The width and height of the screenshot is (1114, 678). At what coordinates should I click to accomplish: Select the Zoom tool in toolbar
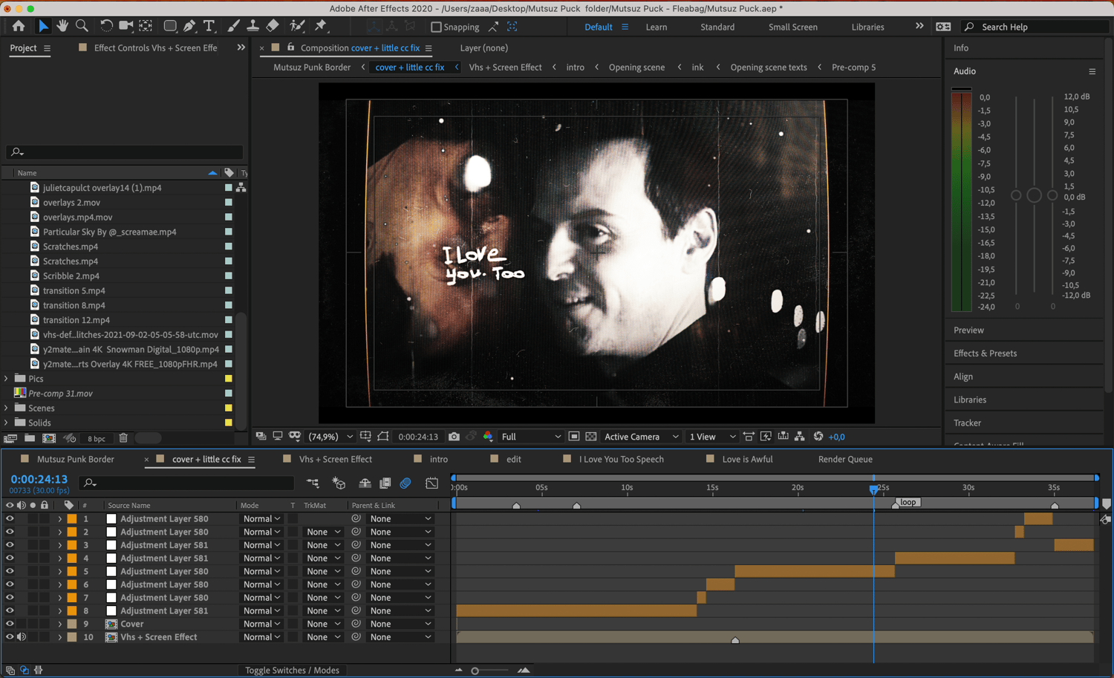coord(82,26)
